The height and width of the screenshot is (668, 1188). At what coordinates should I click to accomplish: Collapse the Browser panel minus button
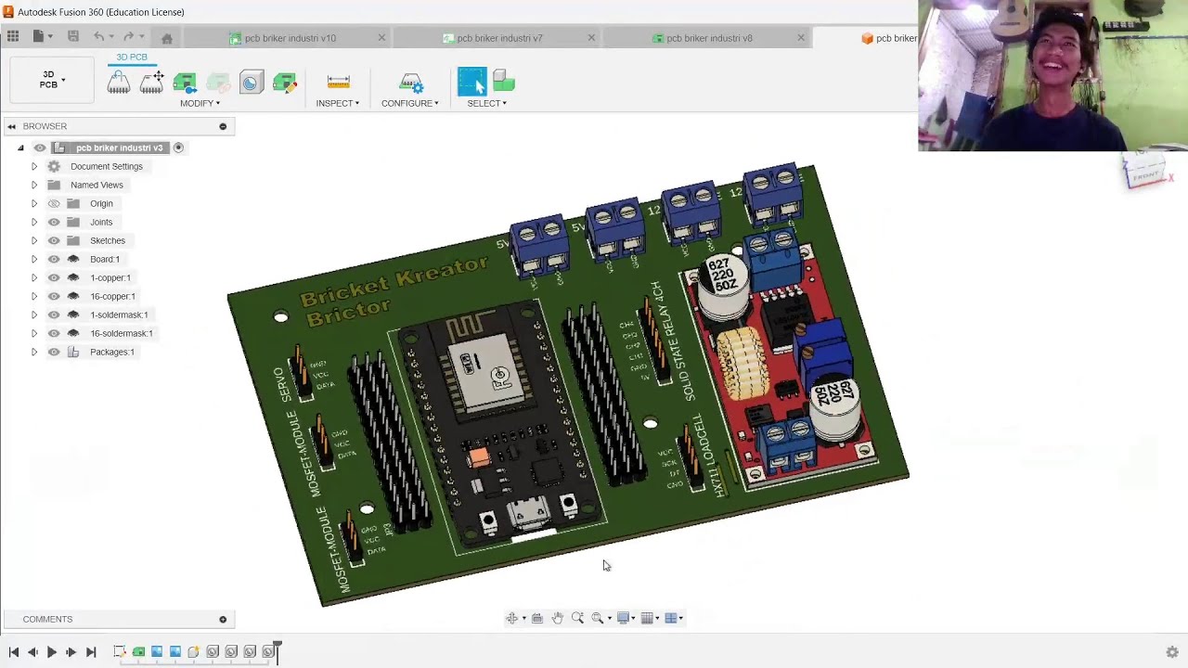pyautogui.click(x=223, y=126)
